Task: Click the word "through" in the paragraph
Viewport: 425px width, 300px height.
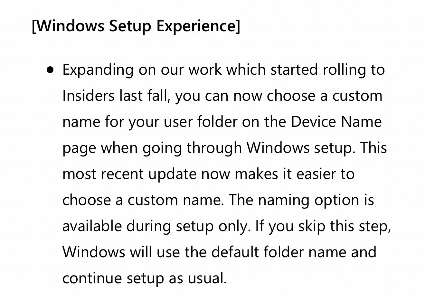Action: tap(214, 148)
